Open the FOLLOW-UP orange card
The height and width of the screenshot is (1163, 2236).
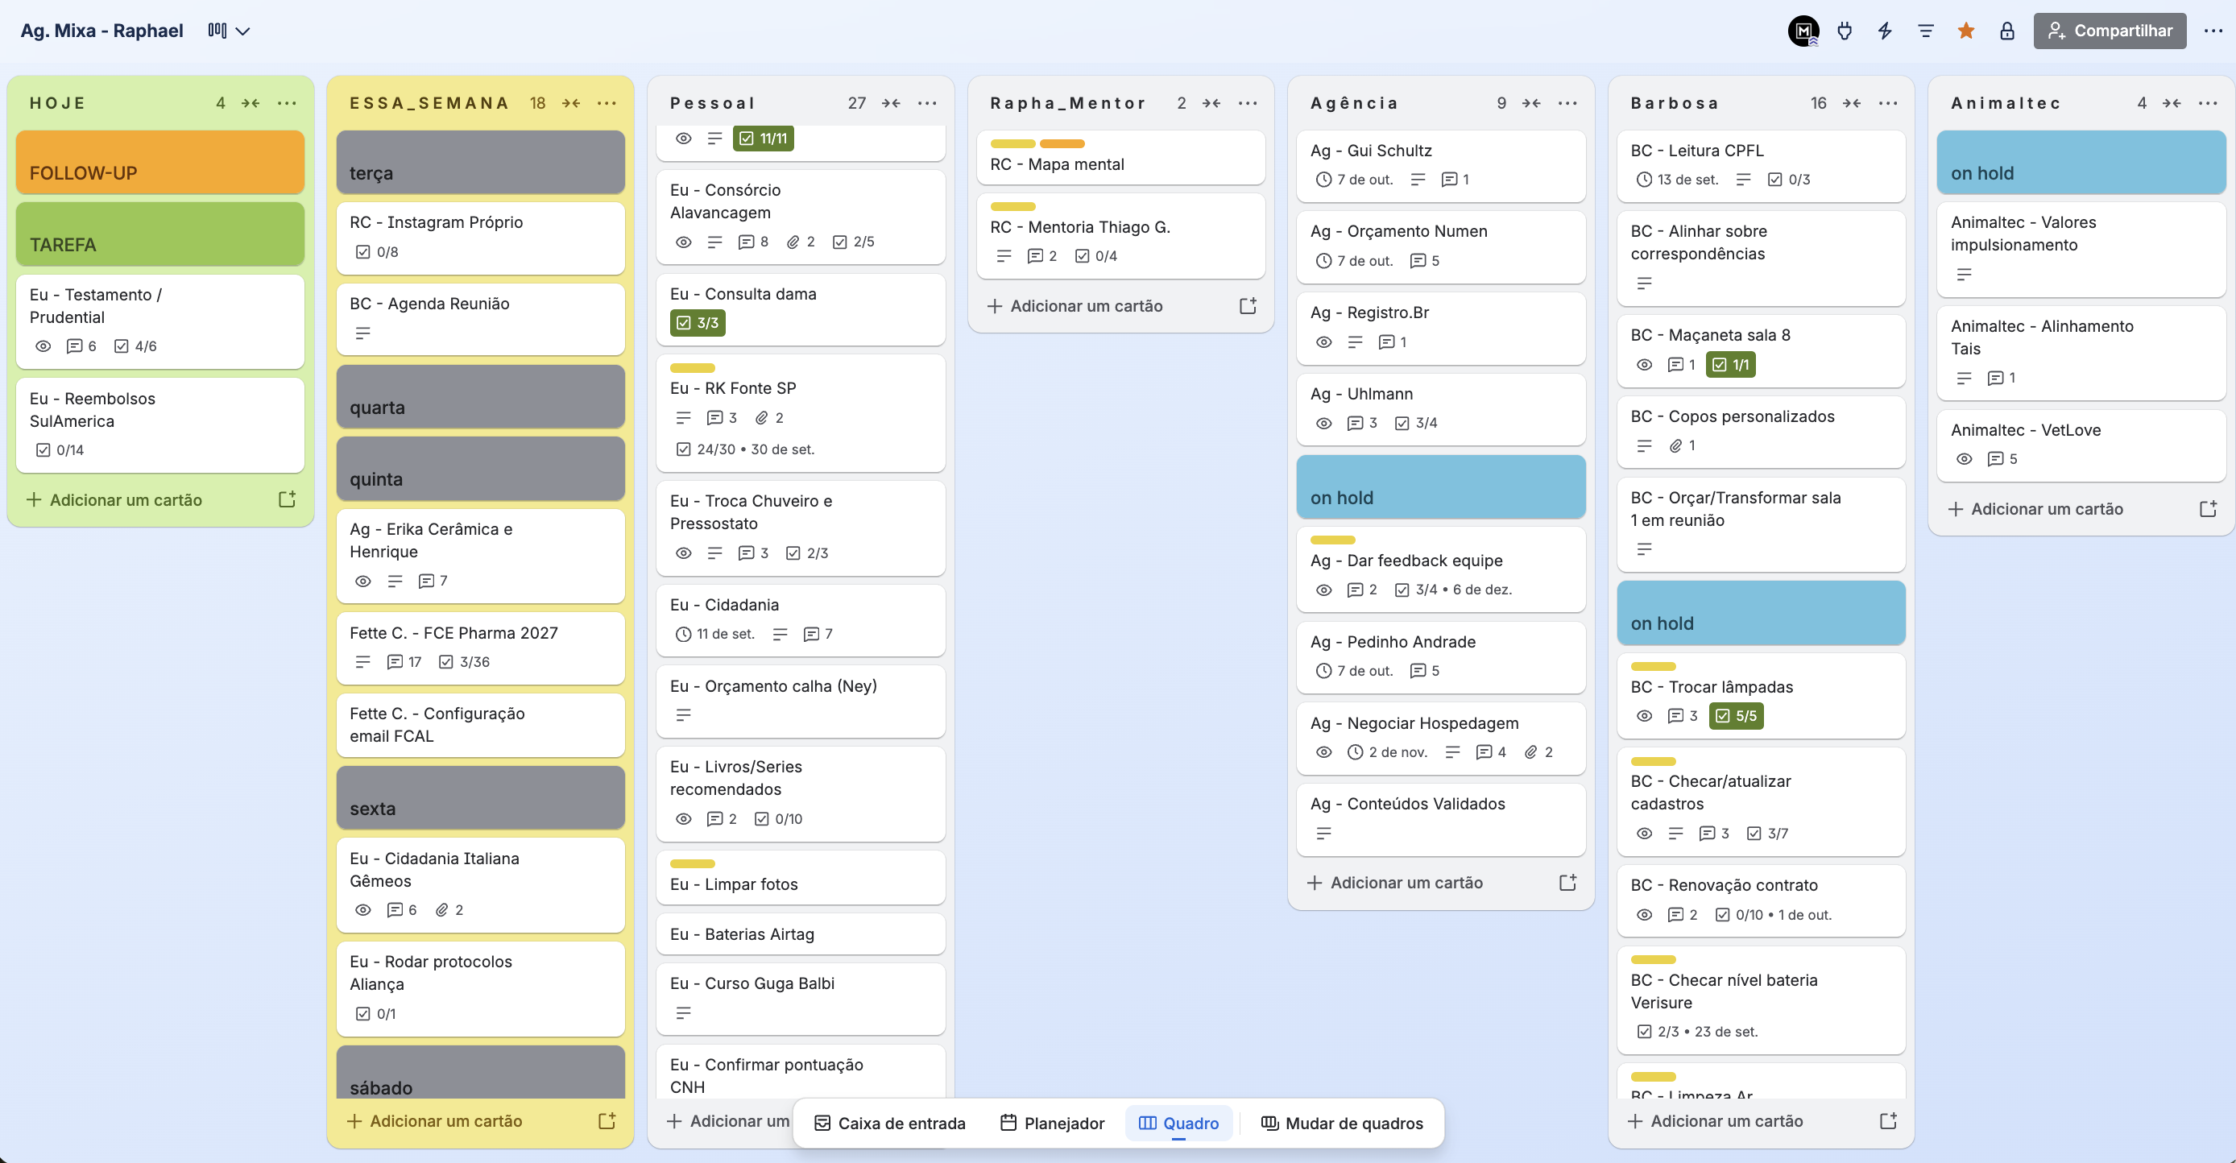click(160, 163)
